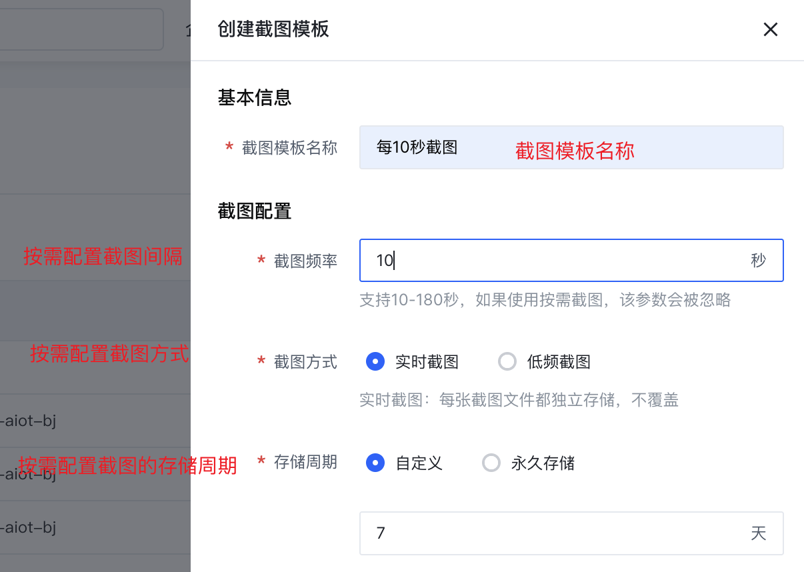The image size is (804, 572).
Task: Click the 基本信息 section heading
Action: [255, 98]
